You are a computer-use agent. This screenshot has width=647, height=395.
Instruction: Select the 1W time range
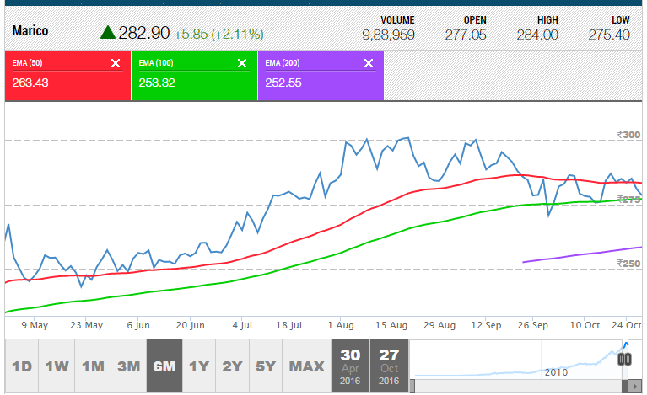coord(57,366)
